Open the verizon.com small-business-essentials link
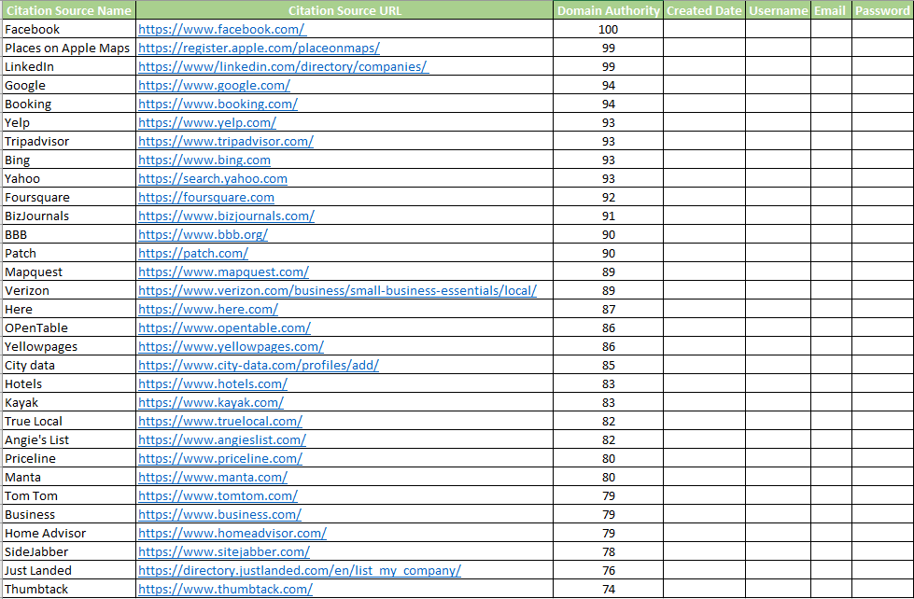 (338, 290)
